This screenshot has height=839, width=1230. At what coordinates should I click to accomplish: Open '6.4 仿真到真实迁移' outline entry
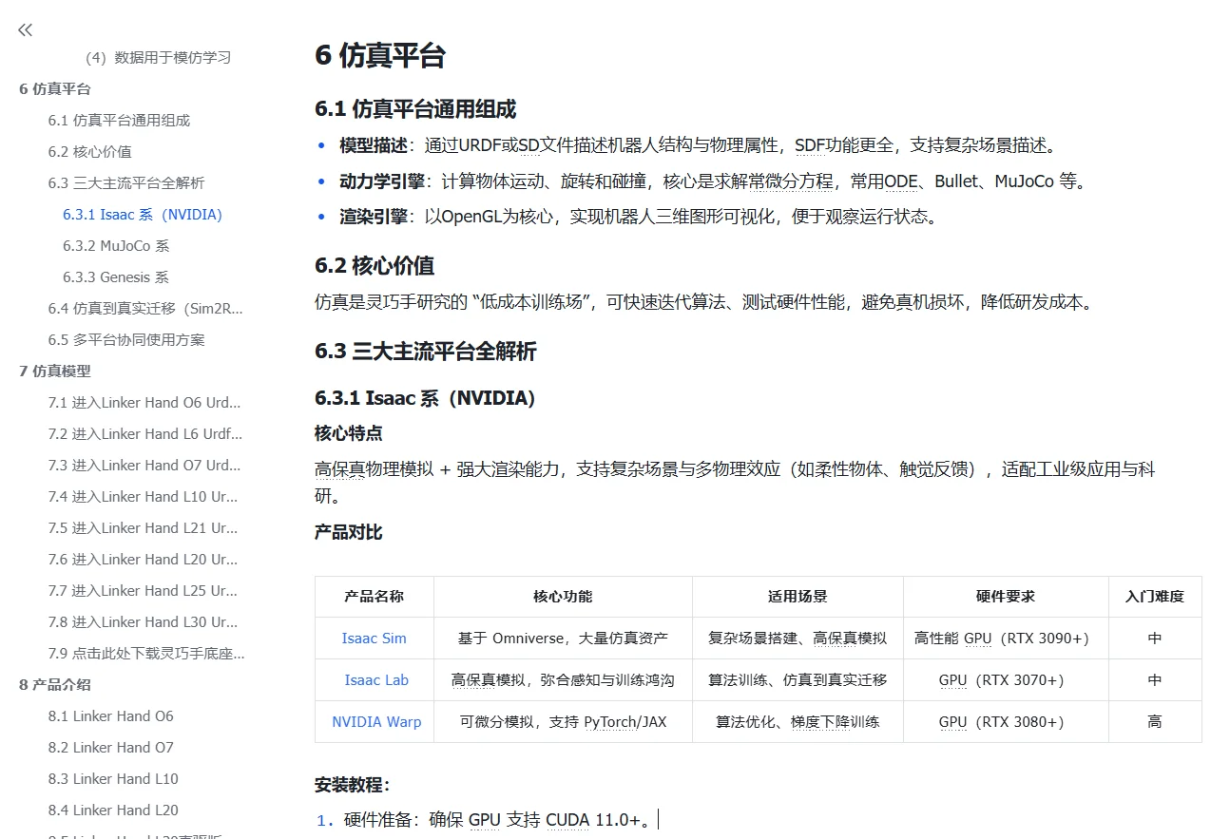[x=145, y=308]
